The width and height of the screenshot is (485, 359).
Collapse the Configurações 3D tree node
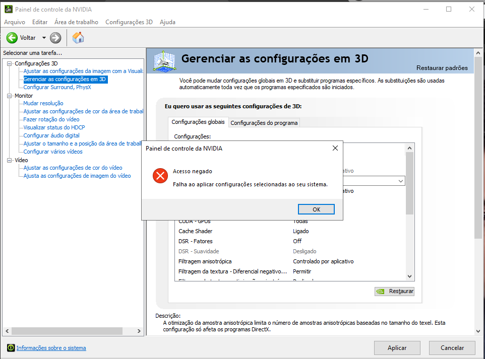(x=10, y=63)
